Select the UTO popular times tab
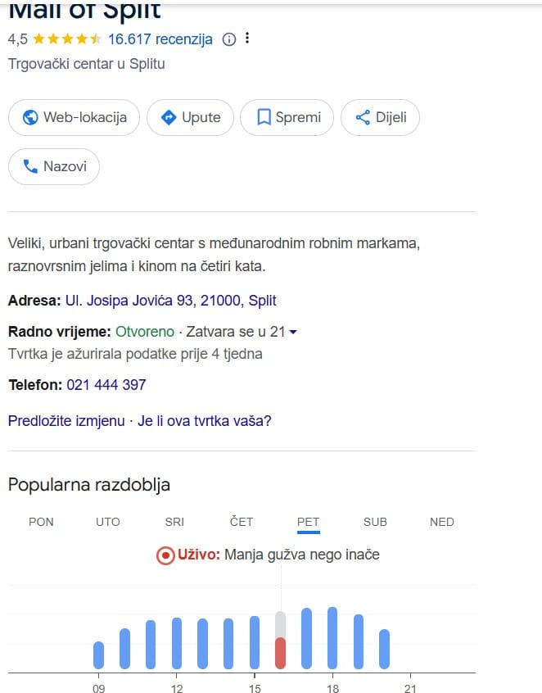The width and height of the screenshot is (542, 693). (x=108, y=522)
